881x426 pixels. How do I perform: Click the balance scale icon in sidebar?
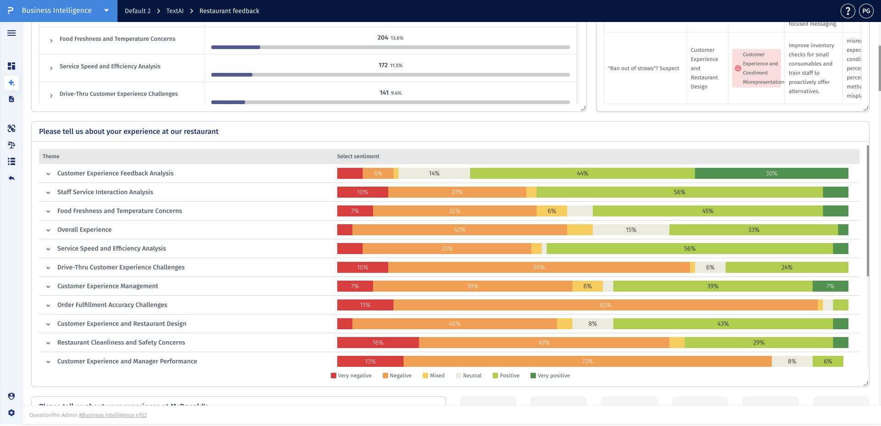click(x=11, y=145)
